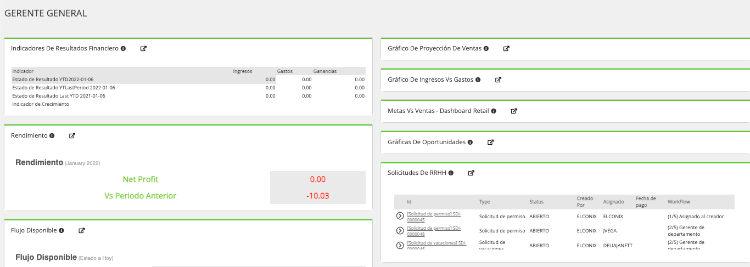Click the Type column header
Screen dimensions: 750x267
coord(484,202)
